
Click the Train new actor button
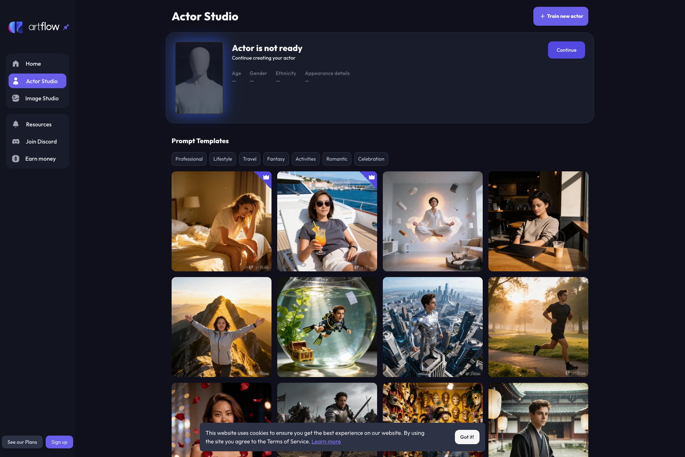560,16
